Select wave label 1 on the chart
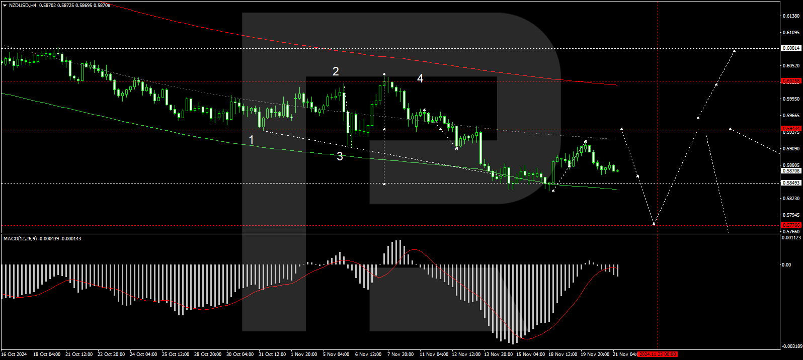803x360 pixels. (252, 140)
